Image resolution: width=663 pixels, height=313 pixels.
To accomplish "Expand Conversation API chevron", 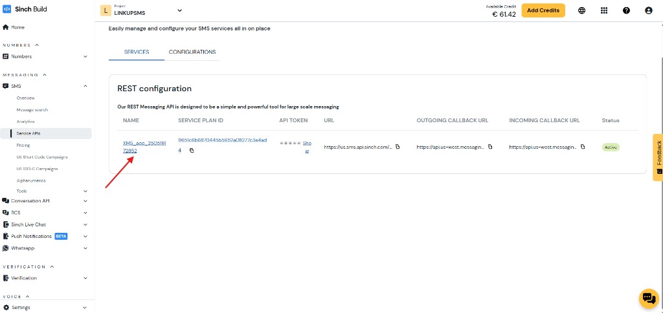I will (x=85, y=201).
